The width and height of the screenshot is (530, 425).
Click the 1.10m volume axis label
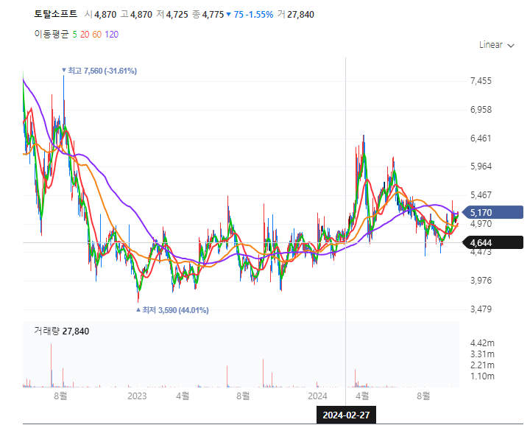point(482,376)
